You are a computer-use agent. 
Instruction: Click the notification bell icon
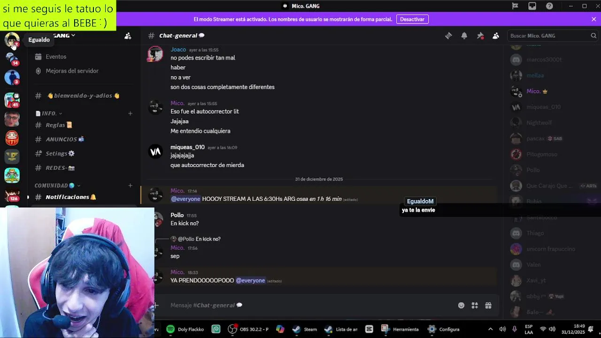(464, 36)
